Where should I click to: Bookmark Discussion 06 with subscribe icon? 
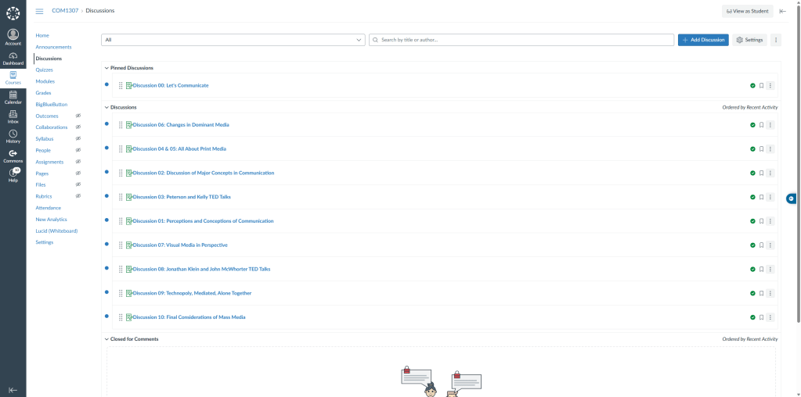point(761,125)
